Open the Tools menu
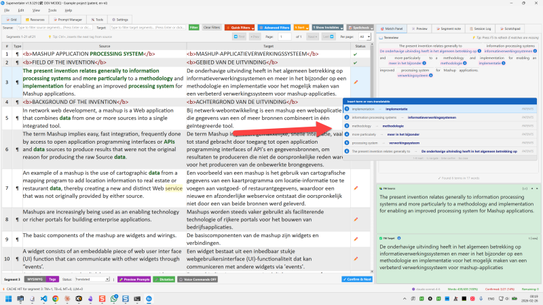 click(52, 10)
